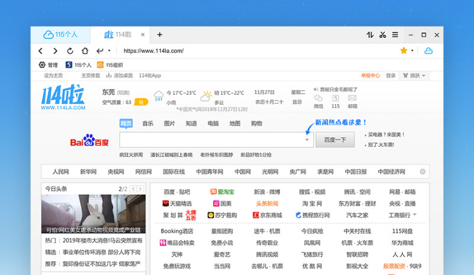Open the 唯品会特卖 link
The image size is (474, 275).
pyautogui.click(x=177, y=242)
